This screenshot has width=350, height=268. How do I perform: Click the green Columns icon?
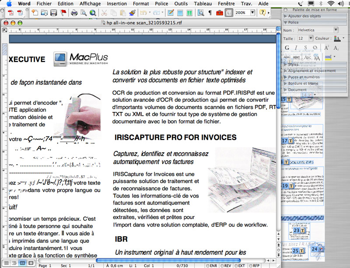pyautogui.click(x=189, y=13)
